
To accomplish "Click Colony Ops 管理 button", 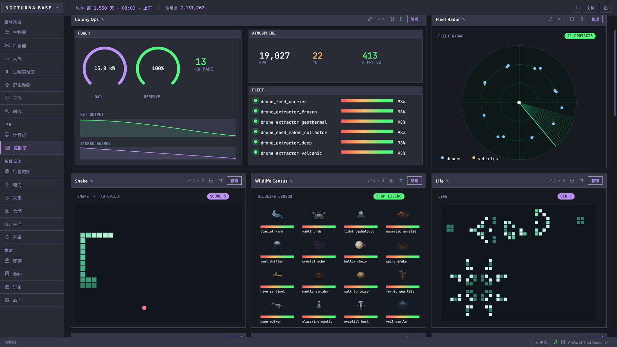I will coord(415,19).
